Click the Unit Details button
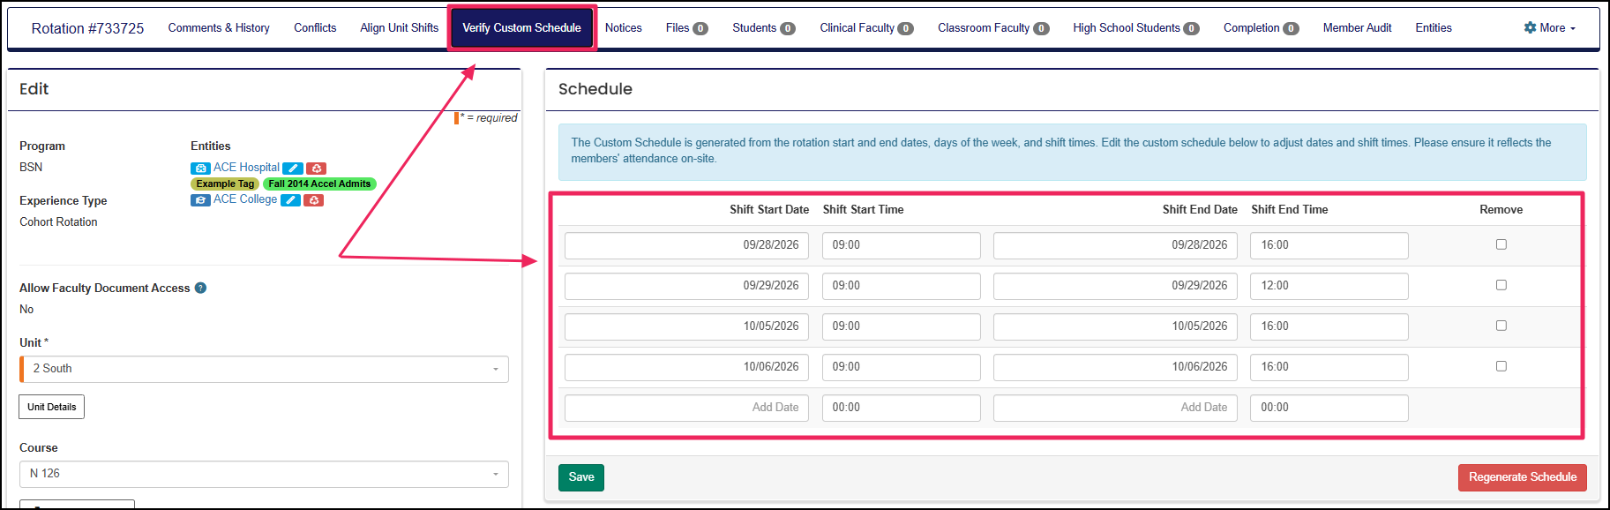 pos(51,407)
